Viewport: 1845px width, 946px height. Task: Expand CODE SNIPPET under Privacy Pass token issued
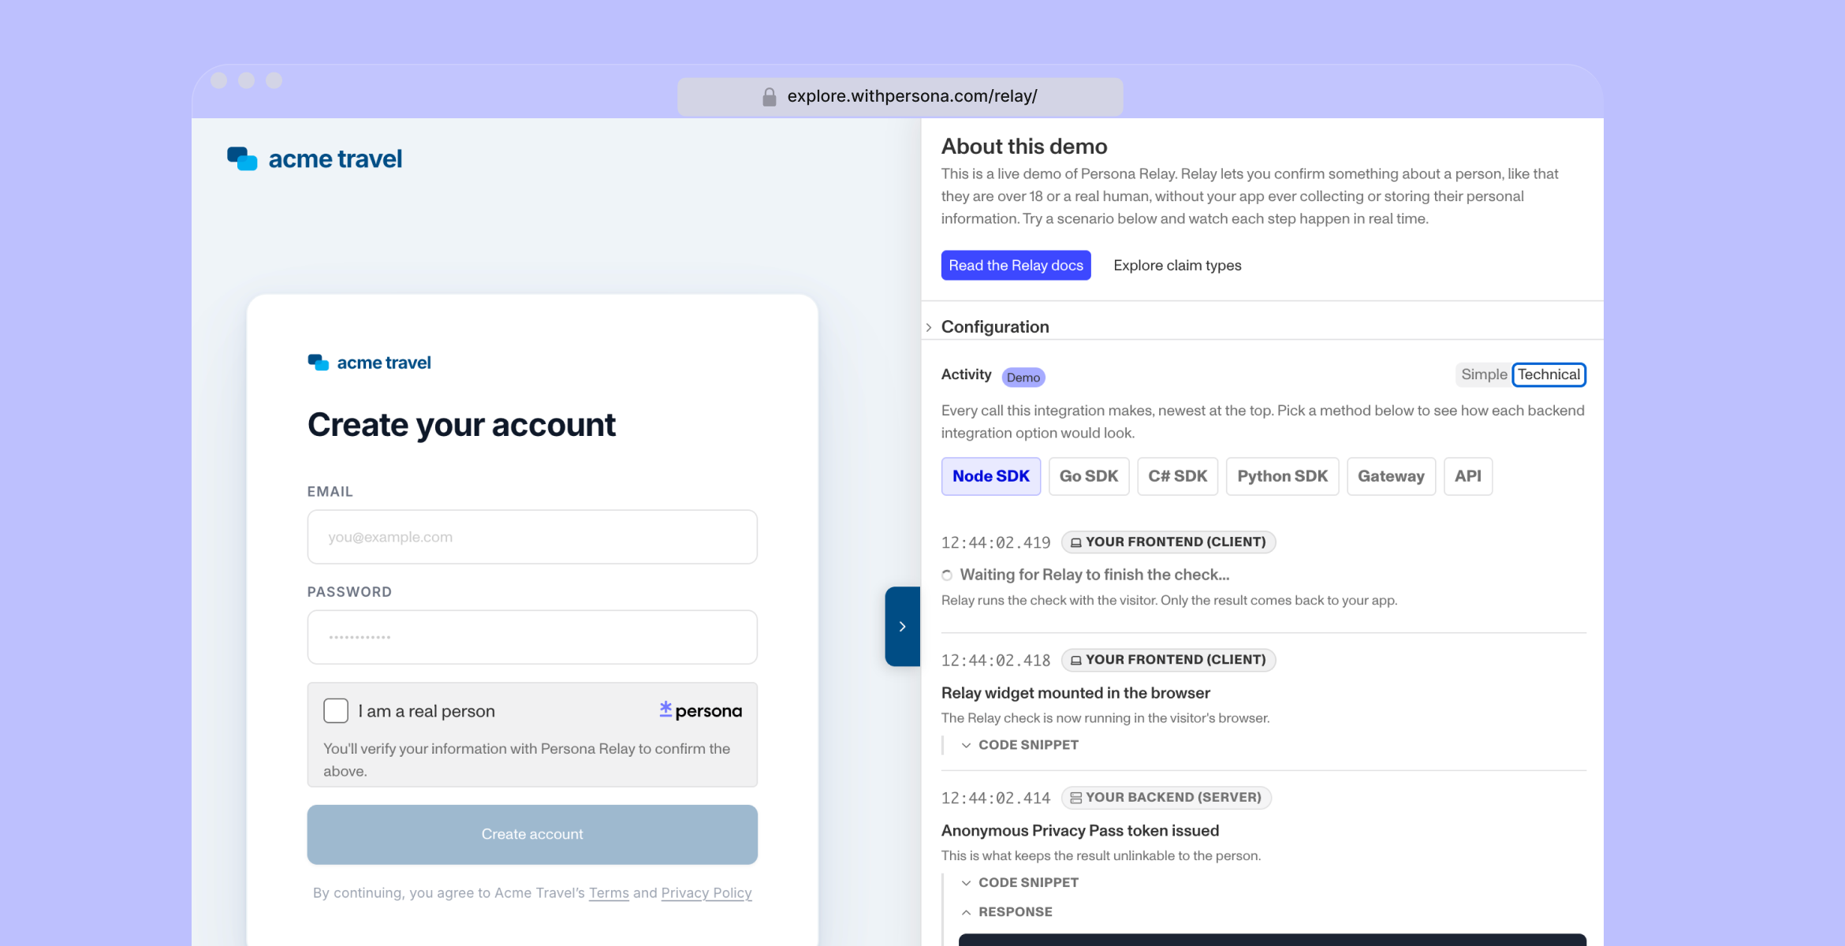1019,883
